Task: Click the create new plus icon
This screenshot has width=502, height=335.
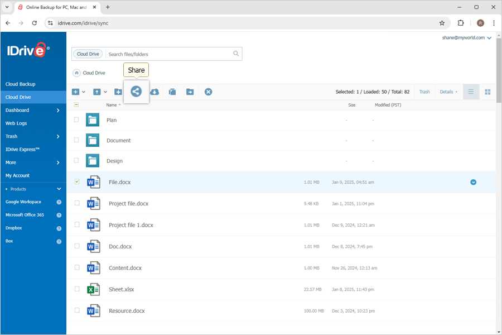Action: coord(75,92)
